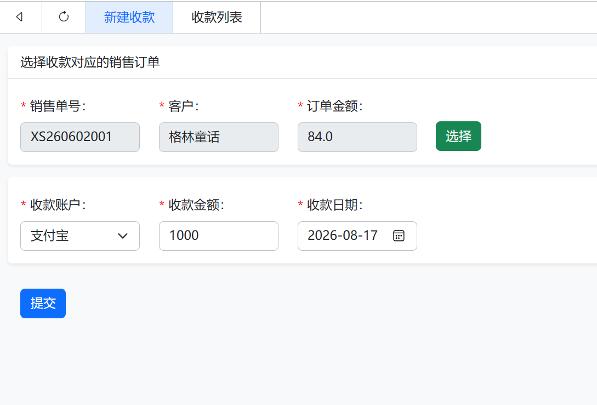Screen dimensions: 597x405
Task: Click the 客户 label text
Action: click(x=184, y=106)
